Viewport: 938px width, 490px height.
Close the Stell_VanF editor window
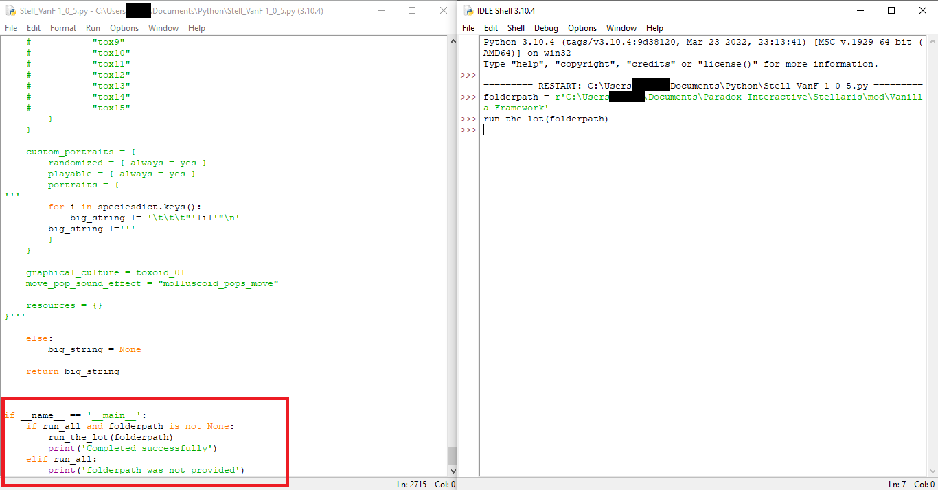(x=443, y=10)
